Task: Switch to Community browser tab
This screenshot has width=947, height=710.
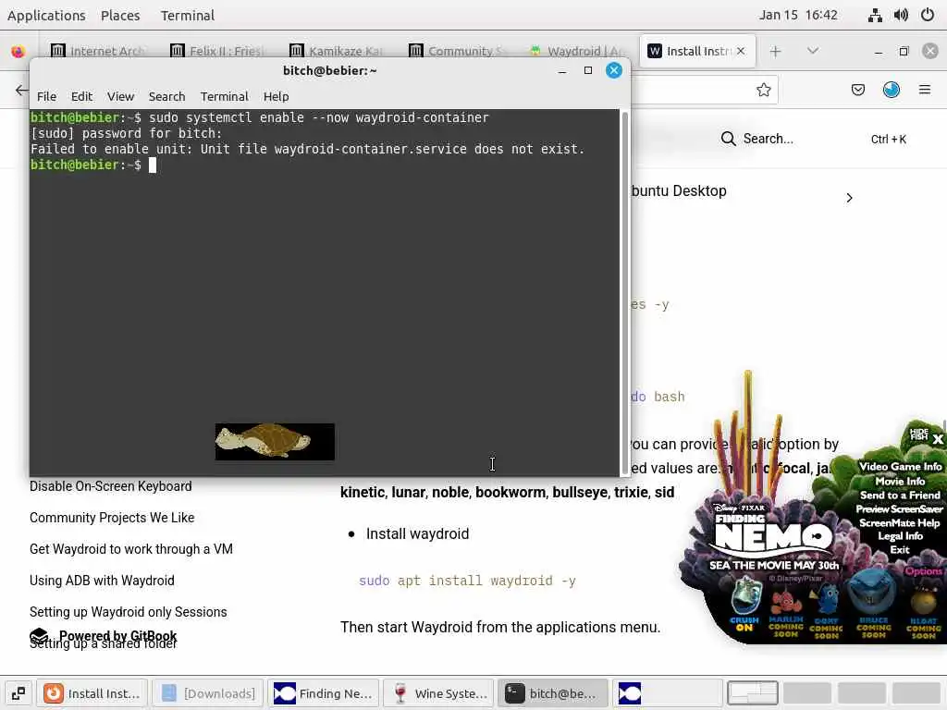Action: 456,51
